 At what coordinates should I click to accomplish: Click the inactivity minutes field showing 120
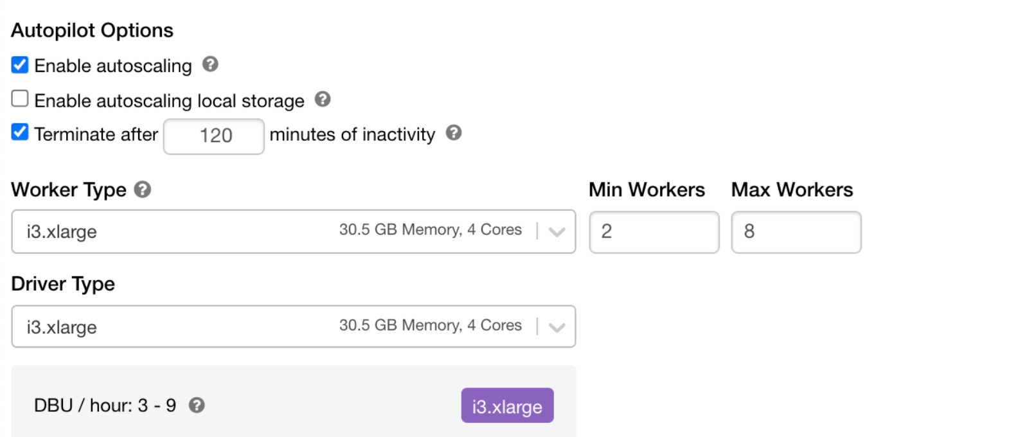214,136
